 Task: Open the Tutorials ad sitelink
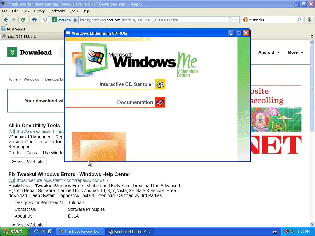click(76, 203)
